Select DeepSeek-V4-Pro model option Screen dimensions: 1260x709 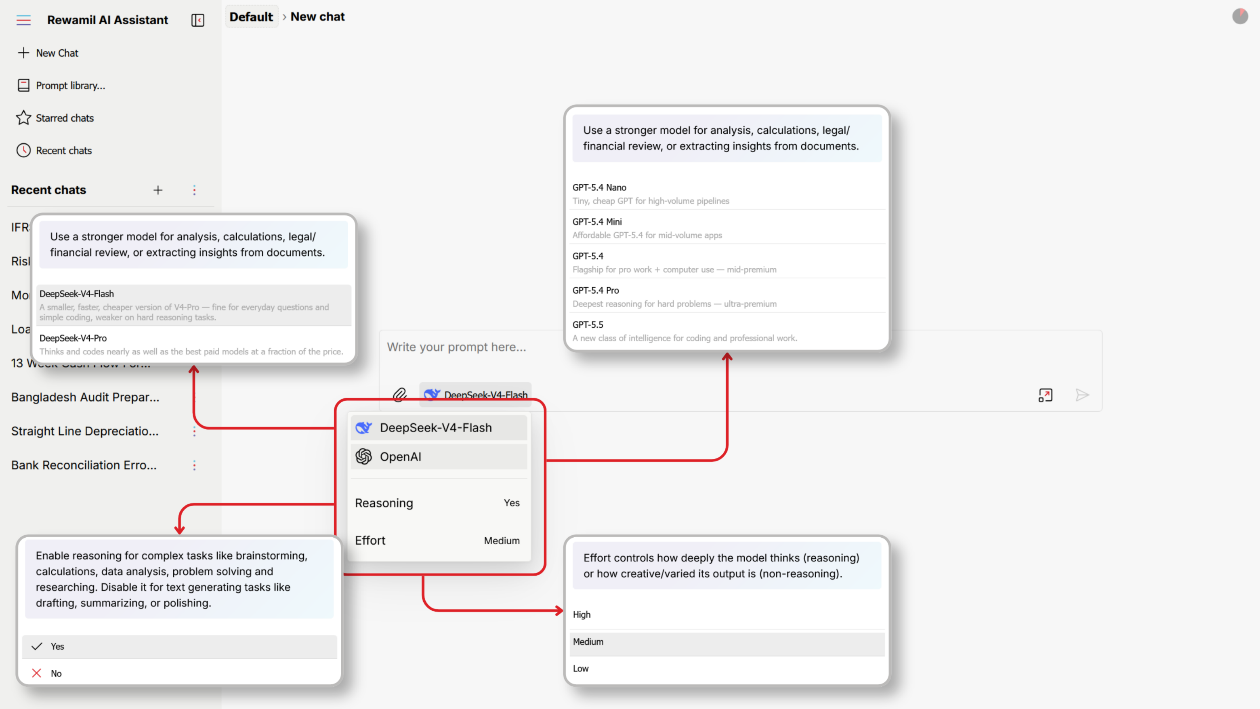coord(194,345)
